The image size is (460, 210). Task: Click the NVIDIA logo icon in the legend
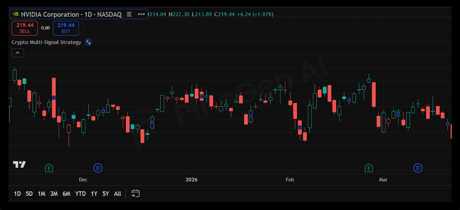16,14
